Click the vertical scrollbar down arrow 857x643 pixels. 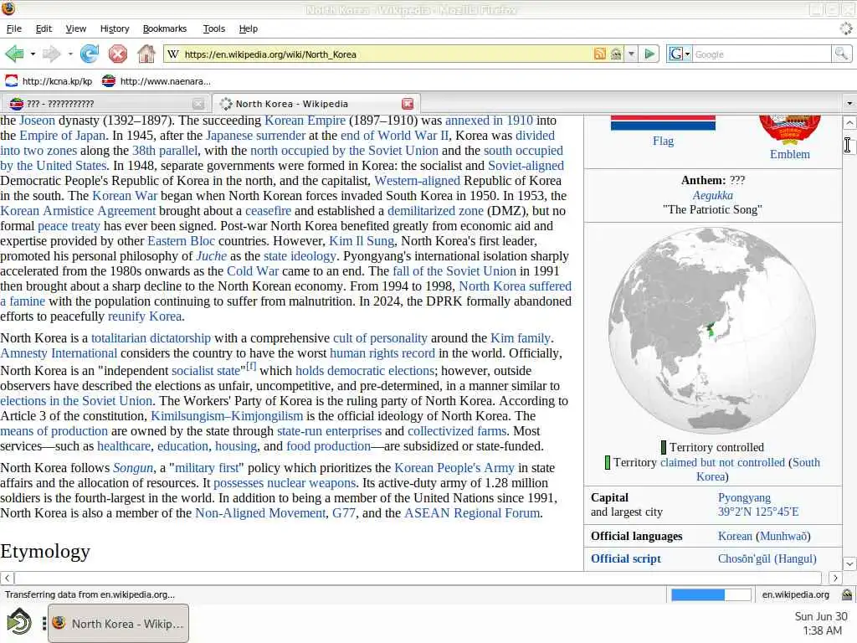pyautogui.click(x=849, y=563)
